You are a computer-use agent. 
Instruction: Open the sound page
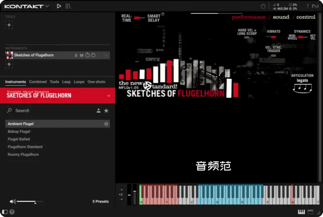pos(281,17)
